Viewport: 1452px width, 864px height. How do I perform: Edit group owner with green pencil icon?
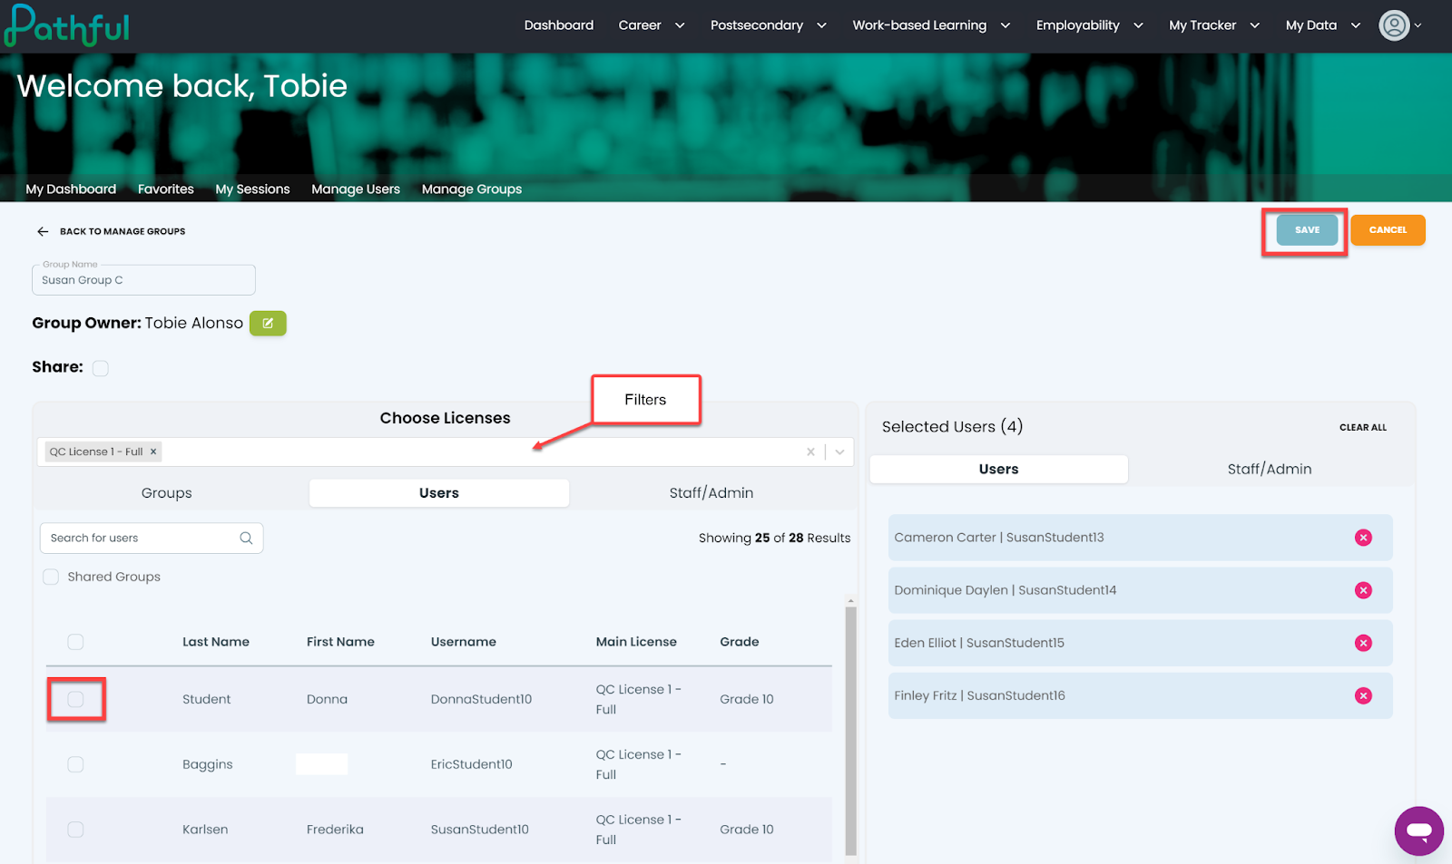268,324
